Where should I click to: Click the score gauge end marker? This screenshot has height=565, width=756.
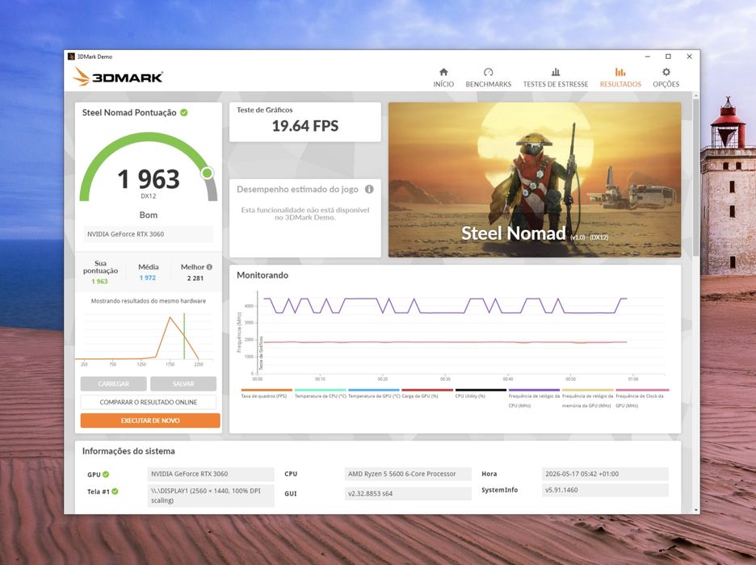pos(208,173)
